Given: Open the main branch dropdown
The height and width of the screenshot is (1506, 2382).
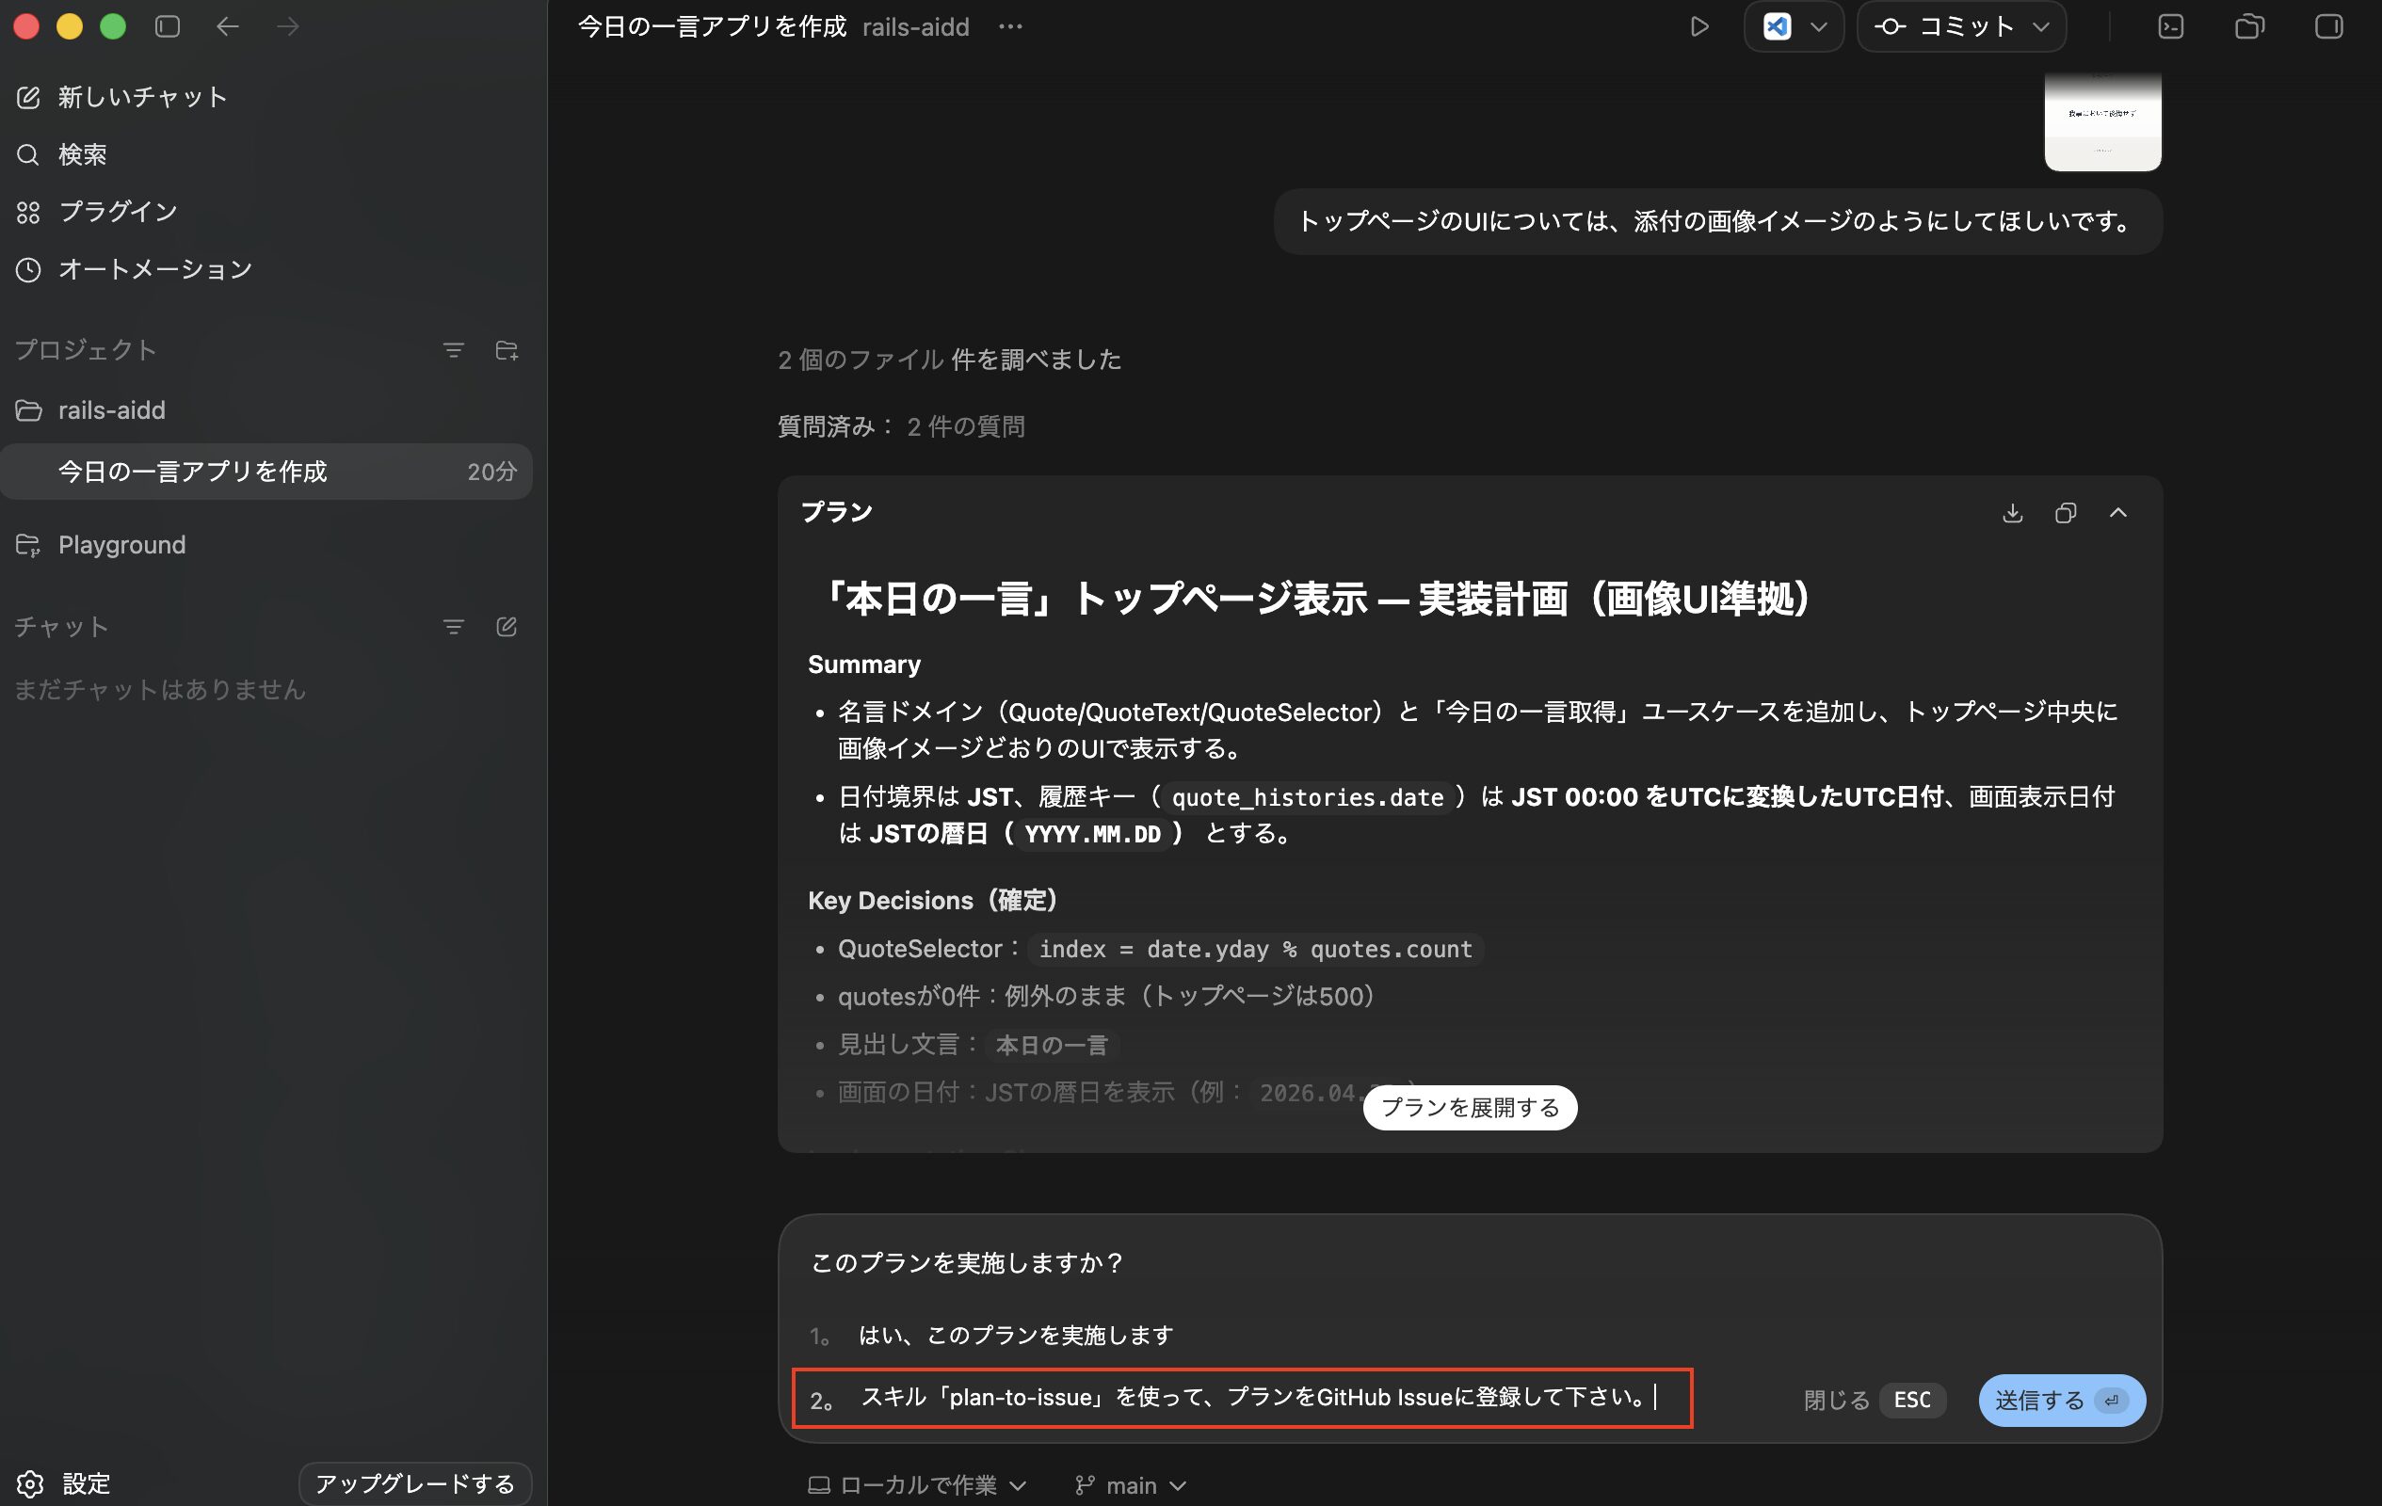Looking at the screenshot, I should coord(1131,1484).
